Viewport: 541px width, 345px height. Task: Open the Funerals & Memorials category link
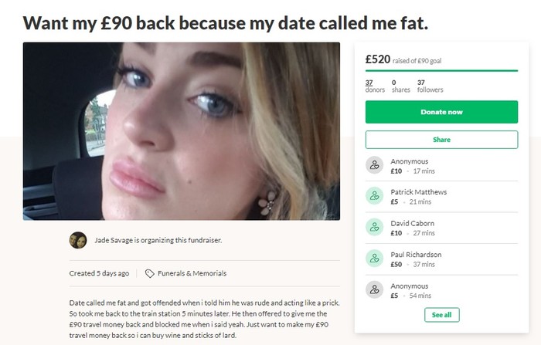tap(192, 273)
